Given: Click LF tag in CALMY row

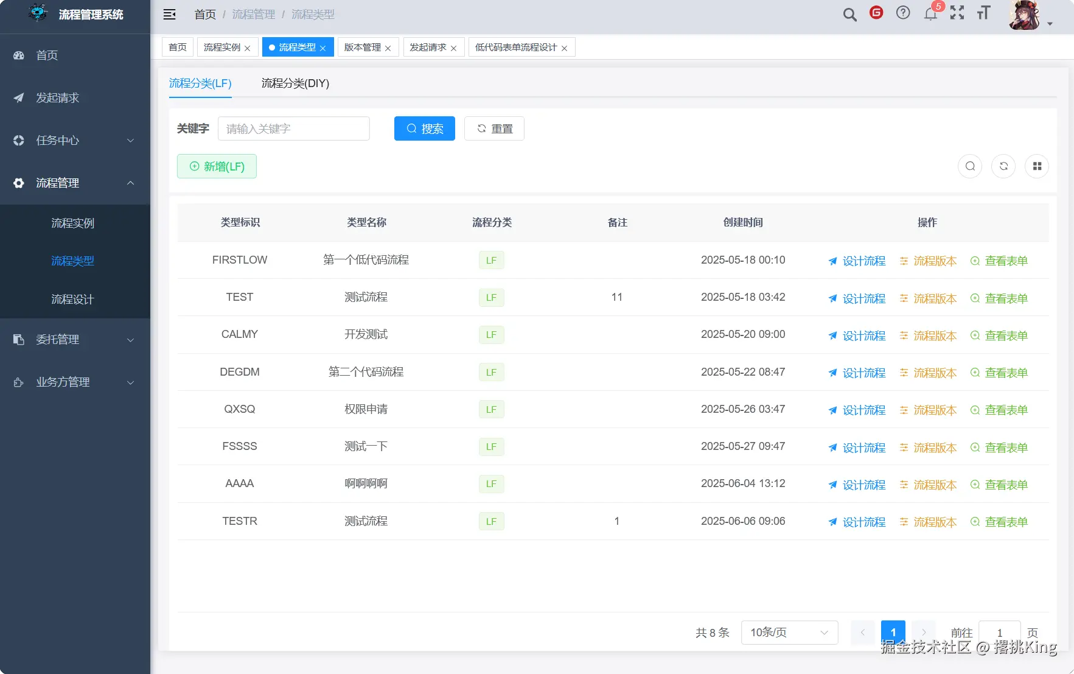Looking at the screenshot, I should [492, 335].
